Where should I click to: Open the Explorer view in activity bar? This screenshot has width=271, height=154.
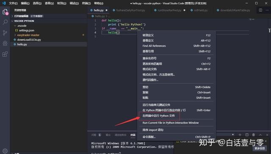pos(5,12)
